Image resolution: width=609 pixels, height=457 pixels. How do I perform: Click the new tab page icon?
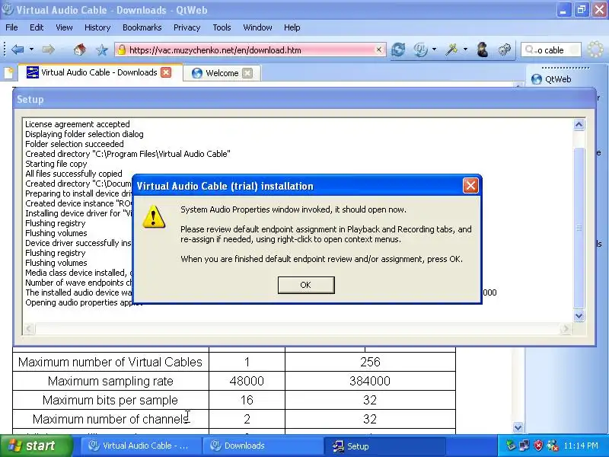coord(9,72)
